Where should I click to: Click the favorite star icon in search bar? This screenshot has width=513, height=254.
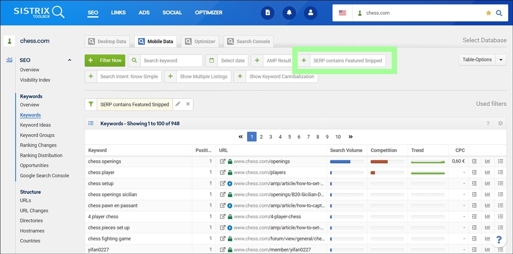tap(488, 13)
